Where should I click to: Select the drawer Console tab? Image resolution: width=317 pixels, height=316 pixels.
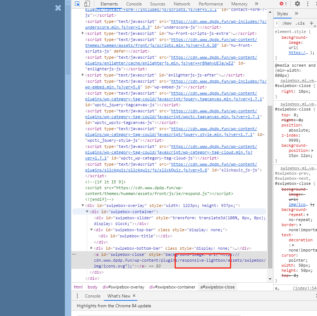pyautogui.click(x=93, y=296)
